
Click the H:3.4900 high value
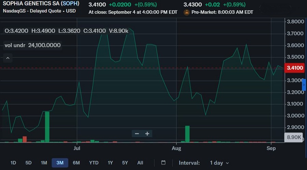point(43,31)
